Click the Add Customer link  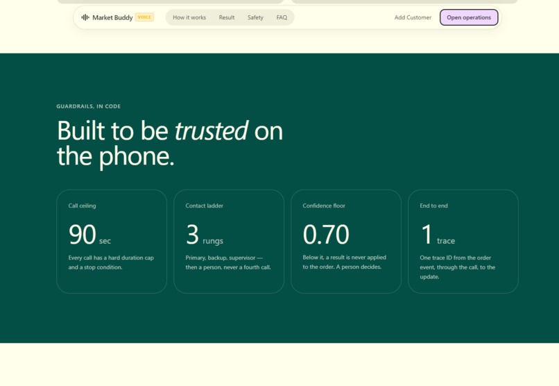(x=413, y=17)
